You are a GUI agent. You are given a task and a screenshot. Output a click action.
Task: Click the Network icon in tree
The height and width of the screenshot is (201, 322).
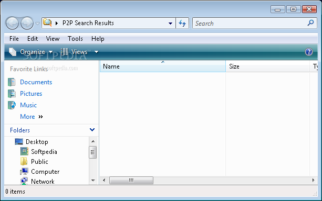24,181
